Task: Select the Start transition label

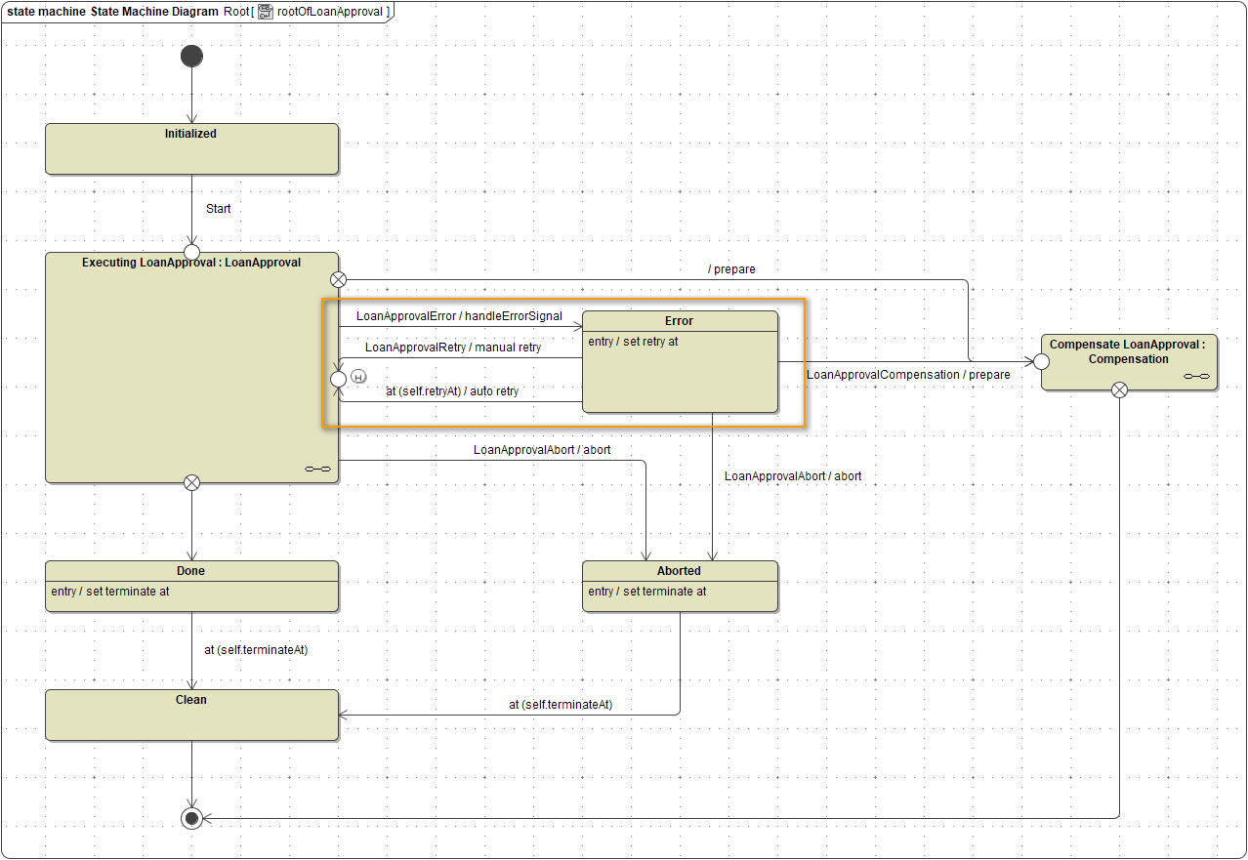Action: [218, 208]
